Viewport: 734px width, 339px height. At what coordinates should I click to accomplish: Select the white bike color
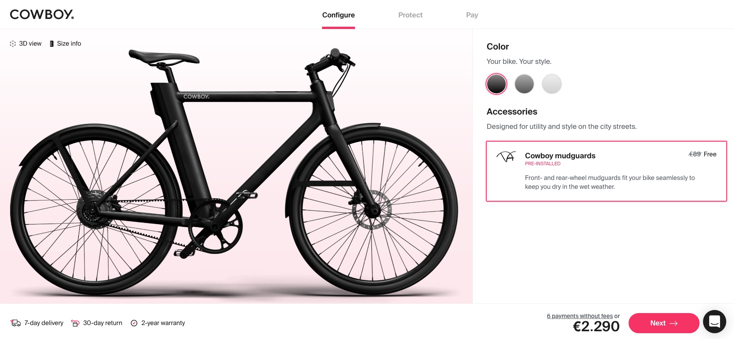point(552,84)
